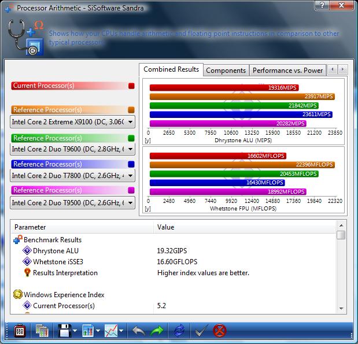
Task: Click the floppy disk save icon
Action: (x=65, y=331)
